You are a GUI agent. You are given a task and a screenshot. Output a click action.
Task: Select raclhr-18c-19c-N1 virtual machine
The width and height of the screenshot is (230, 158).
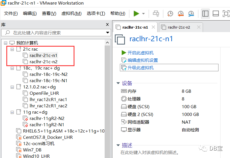48,81
